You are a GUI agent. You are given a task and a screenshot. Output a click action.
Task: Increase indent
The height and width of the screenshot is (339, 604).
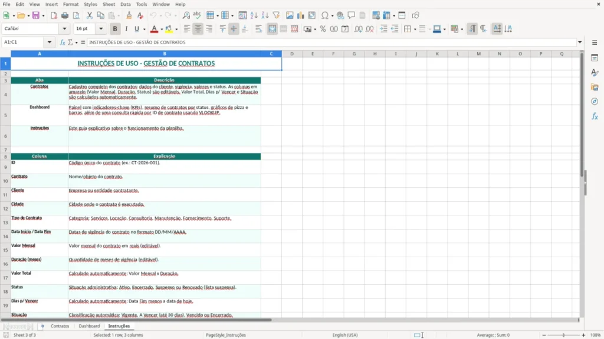[x=383, y=29]
